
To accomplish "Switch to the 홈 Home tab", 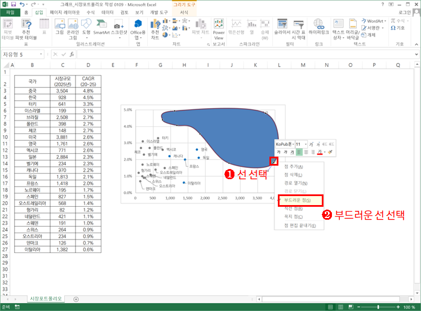I will pyautogui.click(x=26, y=12).
